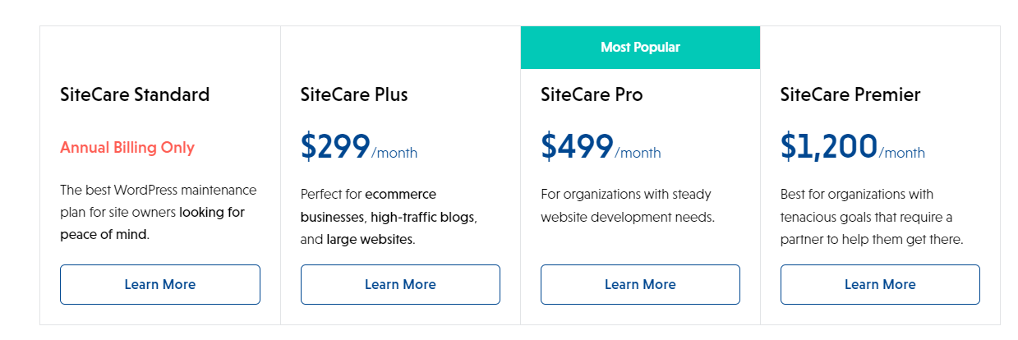Select the SiteCare Pro plan title

592,95
